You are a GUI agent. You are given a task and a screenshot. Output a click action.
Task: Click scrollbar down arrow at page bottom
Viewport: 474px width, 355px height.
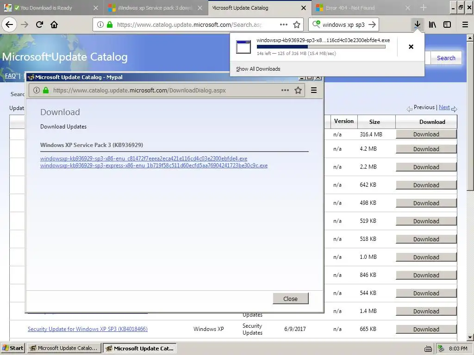pos(470,337)
